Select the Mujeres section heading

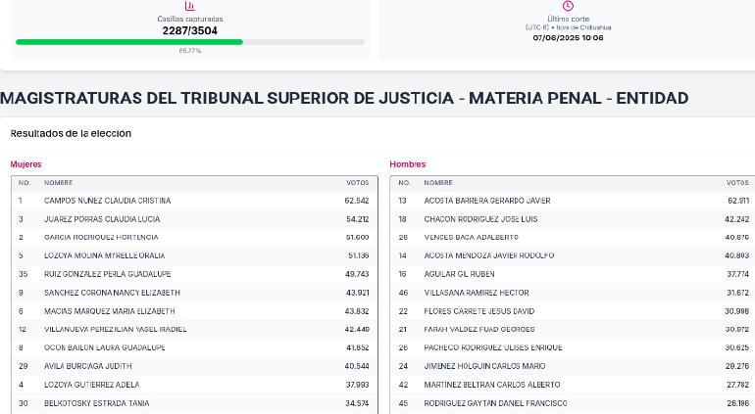point(26,164)
